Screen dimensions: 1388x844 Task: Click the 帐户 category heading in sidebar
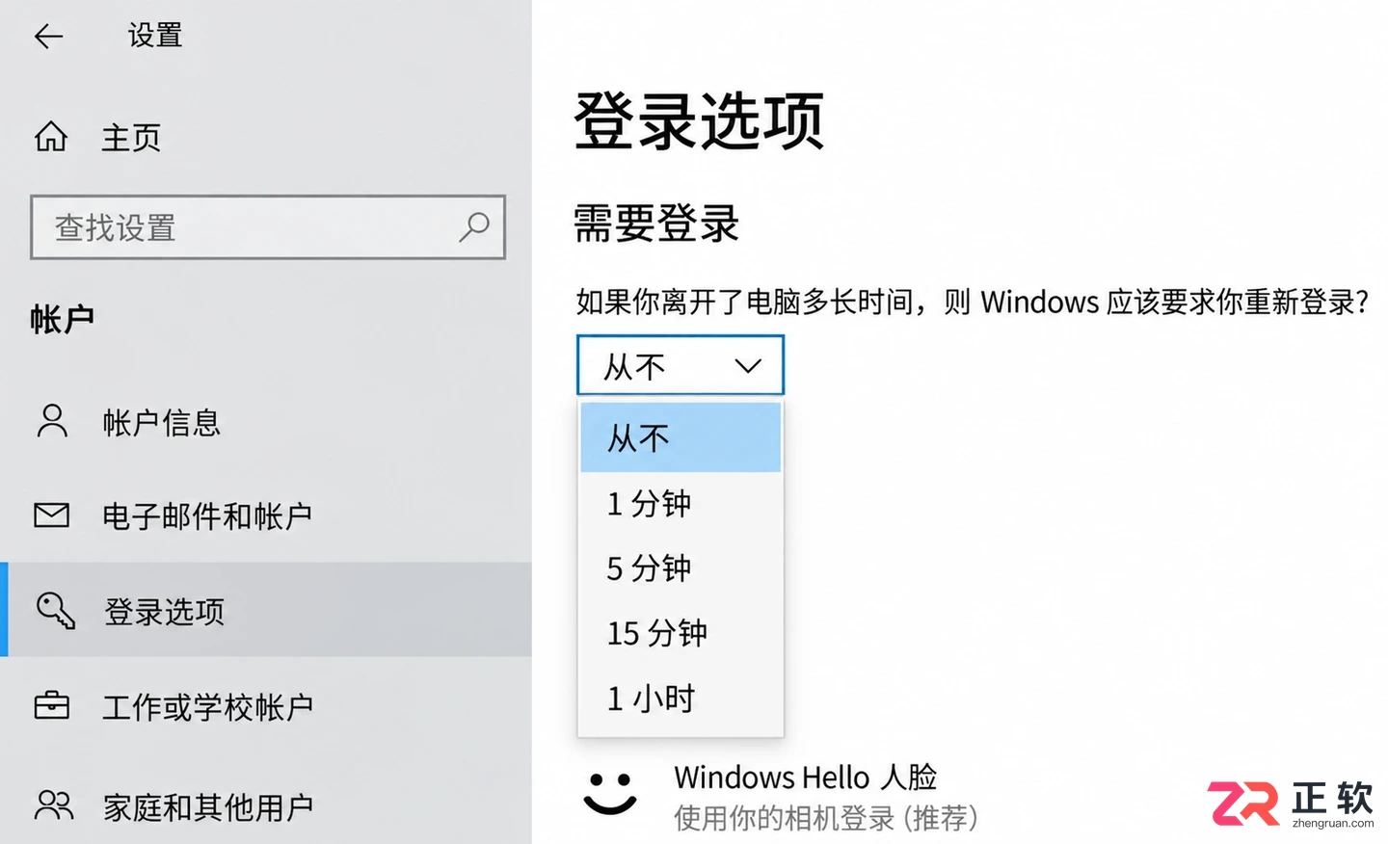pos(63,319)
